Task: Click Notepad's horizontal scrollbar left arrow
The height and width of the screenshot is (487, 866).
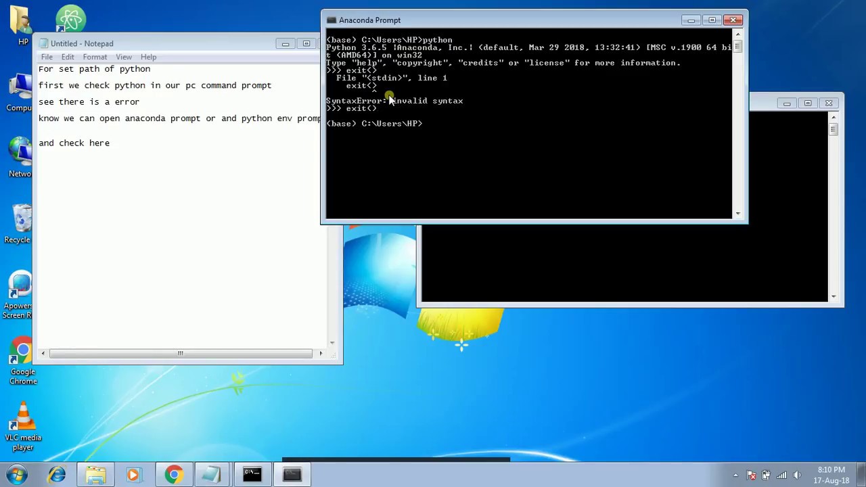Action: tap(43, 353)
